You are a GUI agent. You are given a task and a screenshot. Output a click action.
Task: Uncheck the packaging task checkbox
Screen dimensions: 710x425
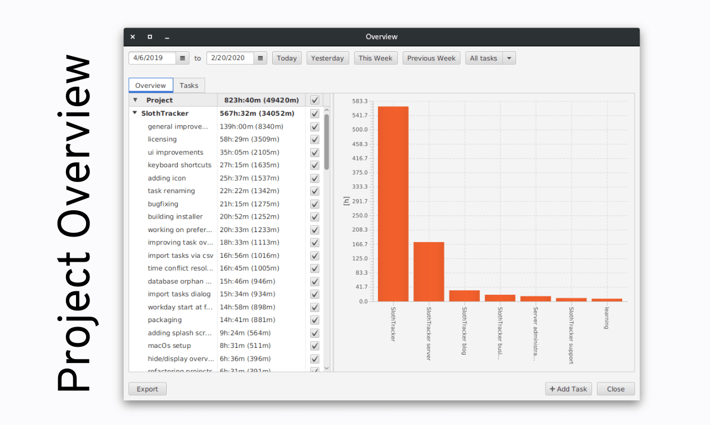point(315,320)
